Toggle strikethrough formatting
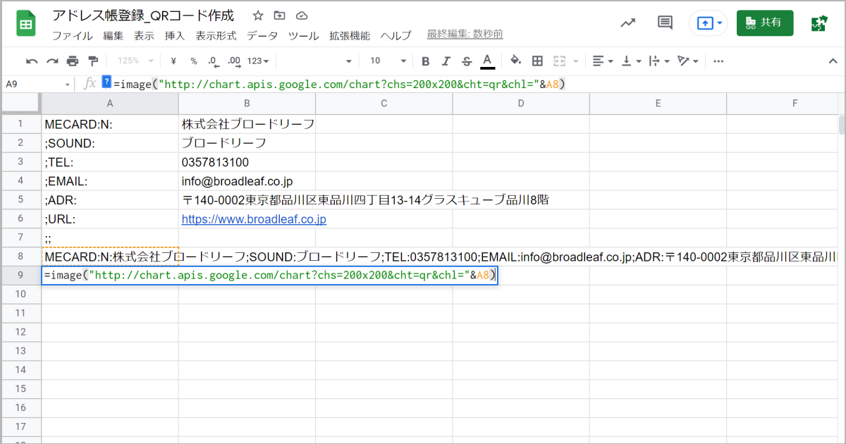The image size is (846, 444). point(466,61)
